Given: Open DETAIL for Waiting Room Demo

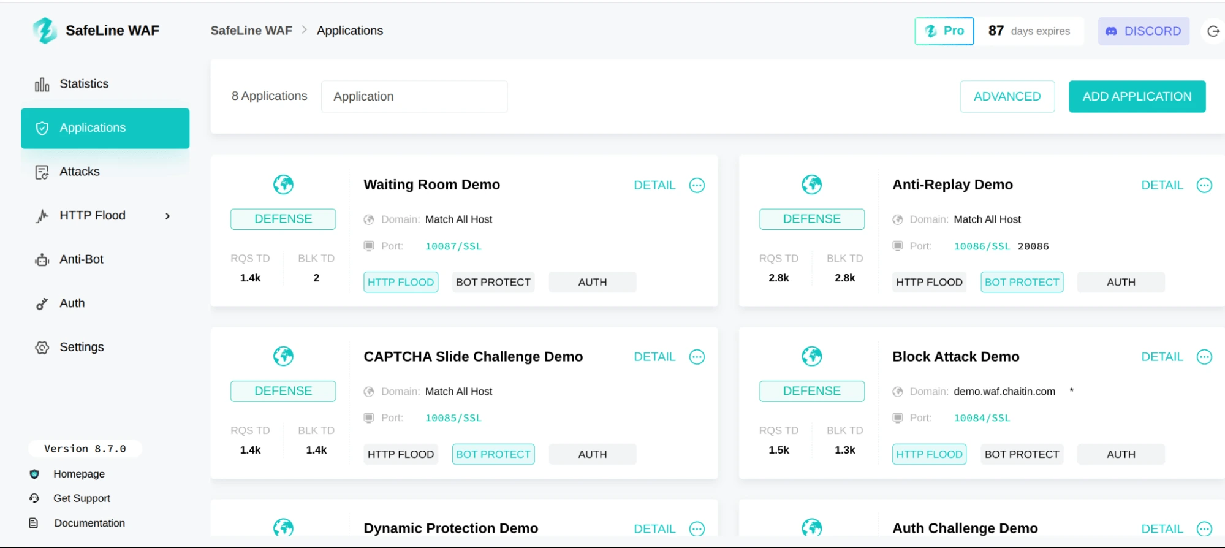Looking at the screenshot, I should pyautogui.click(x=654, y=185).
